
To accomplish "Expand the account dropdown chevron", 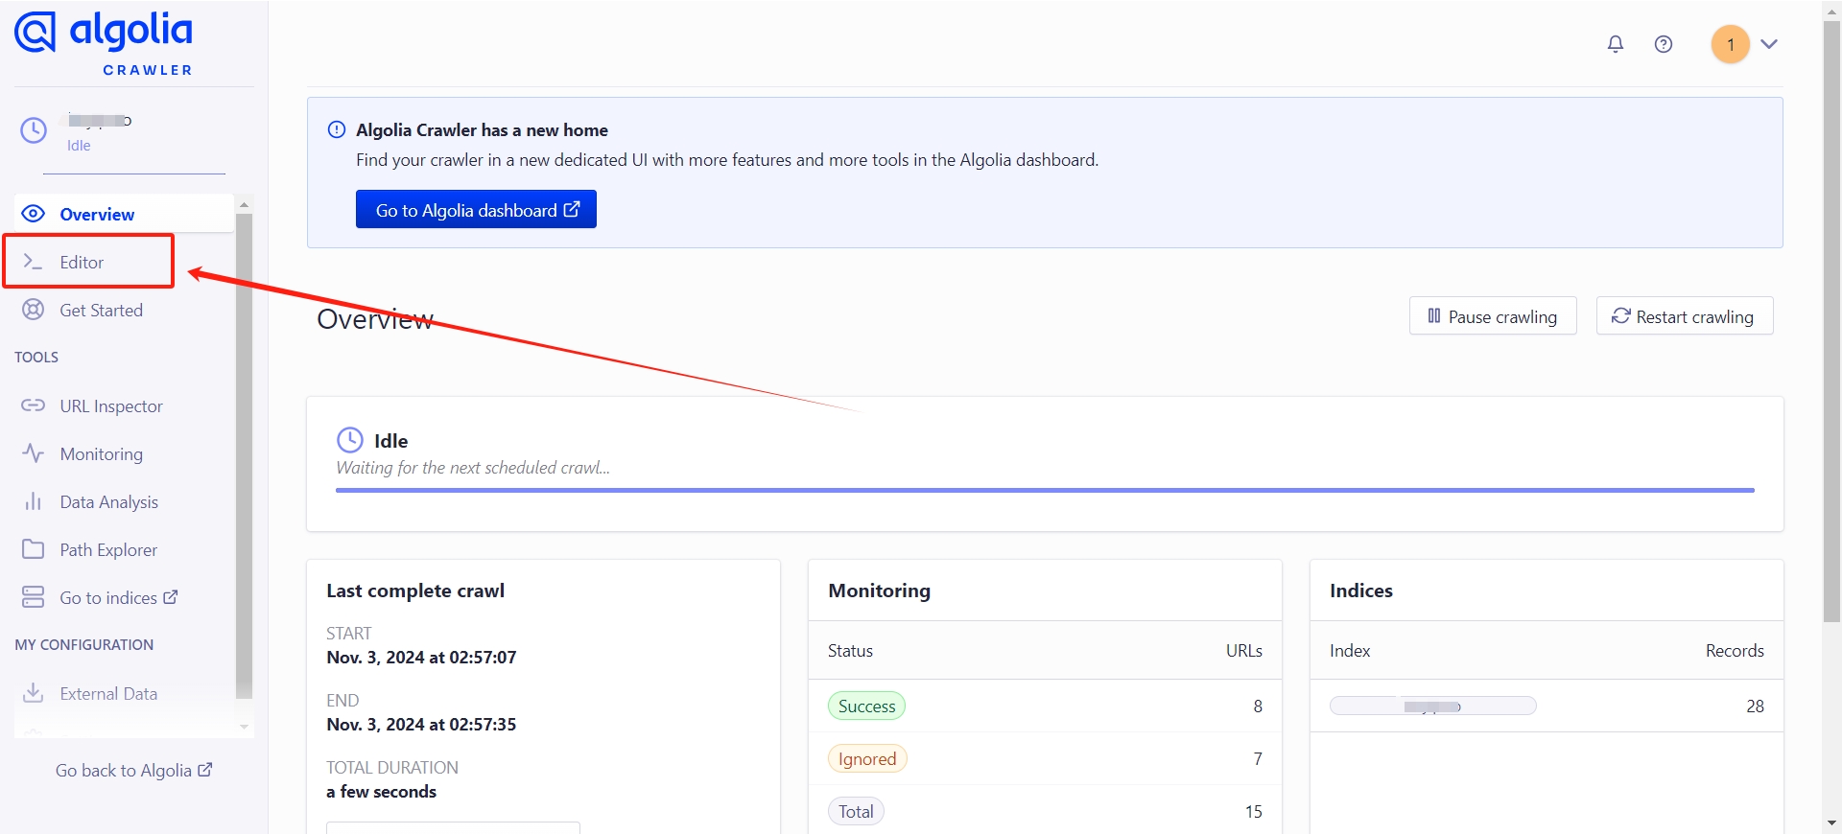I will click(x=1769, y=44).
